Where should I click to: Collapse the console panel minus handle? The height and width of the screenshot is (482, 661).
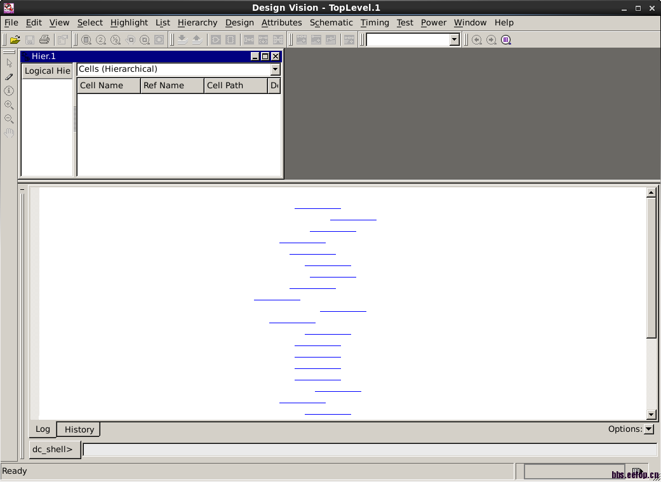22,190
